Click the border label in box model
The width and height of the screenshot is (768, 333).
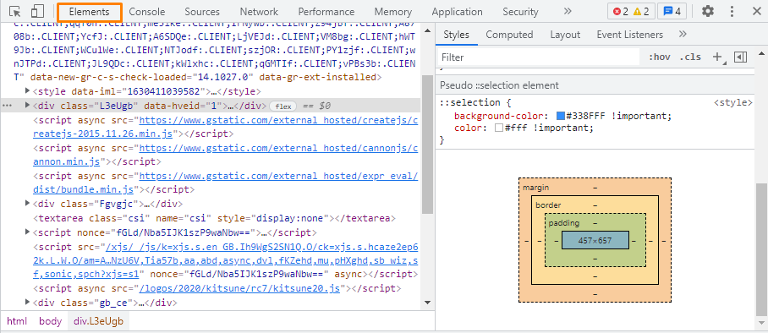coord(548,205)
